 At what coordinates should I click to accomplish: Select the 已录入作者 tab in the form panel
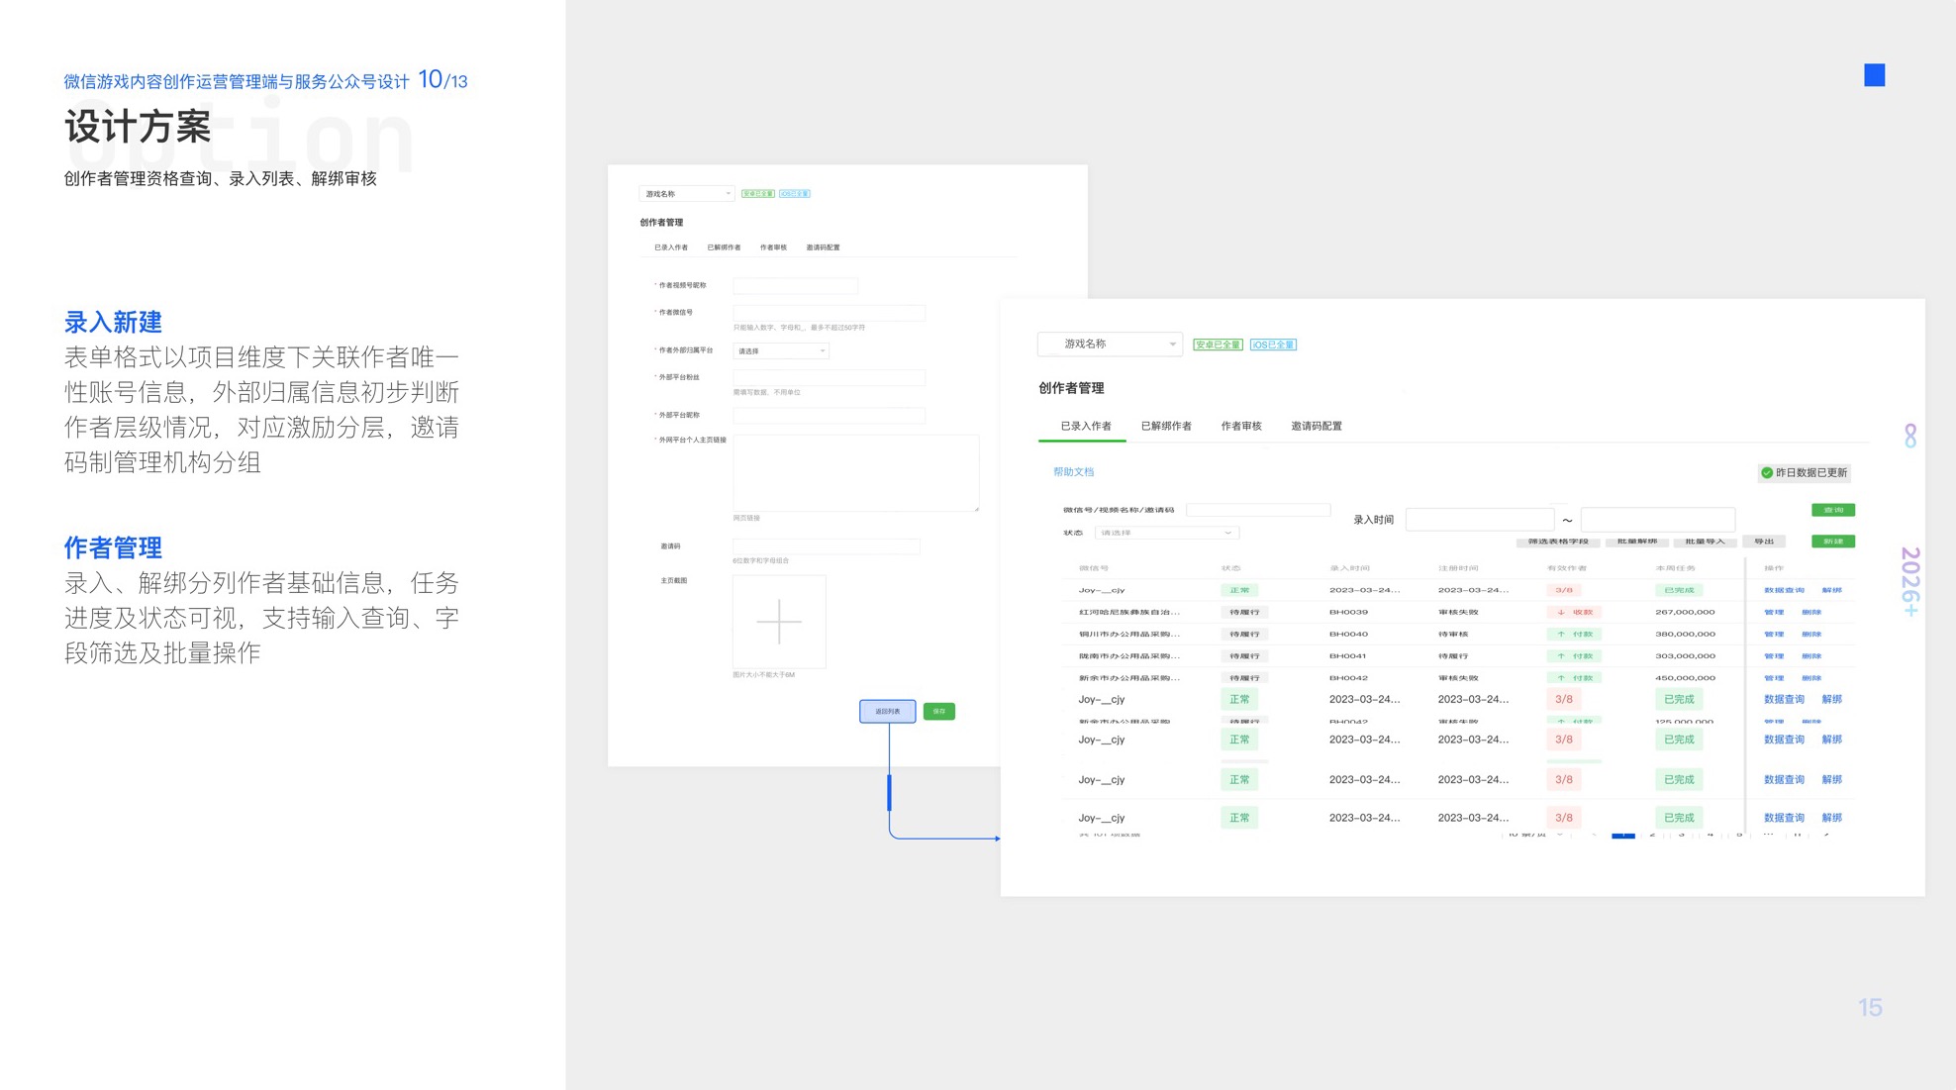tap(671, 248)
